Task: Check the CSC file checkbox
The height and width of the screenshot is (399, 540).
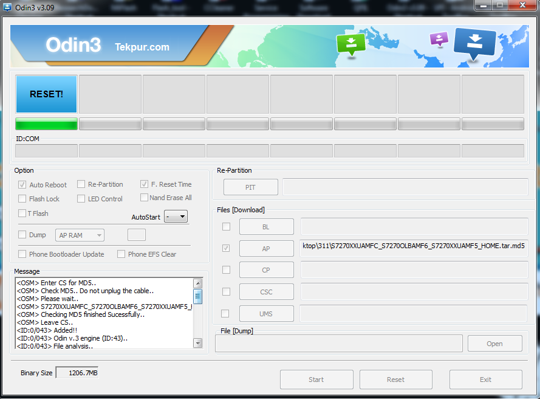Action: (226, 292)
